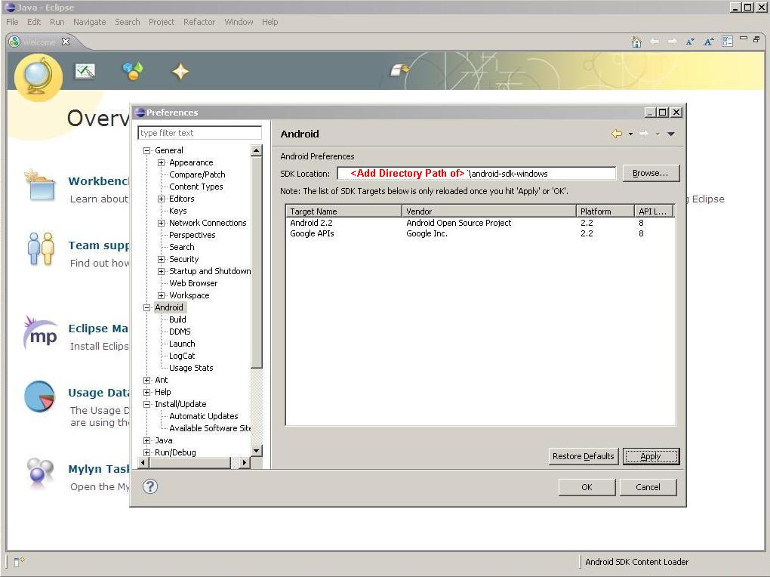This screenshot has height=577, width=770.
Task: Click the Welcome page navigate back arrow
Action: tap(654, 42)
